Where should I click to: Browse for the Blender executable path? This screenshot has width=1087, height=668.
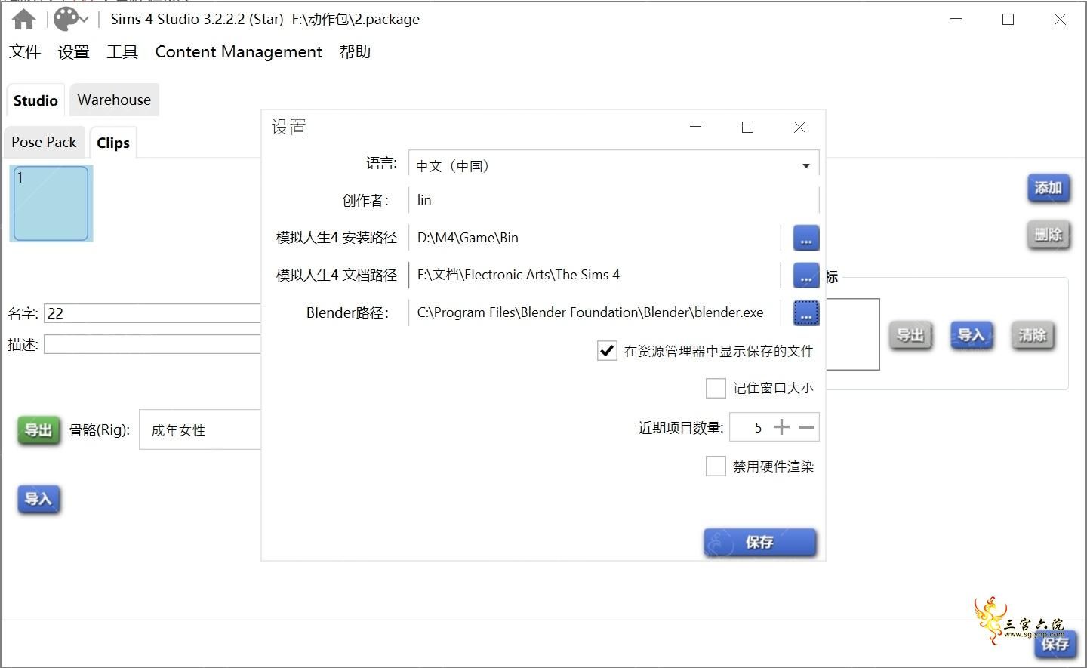(806, 313)
